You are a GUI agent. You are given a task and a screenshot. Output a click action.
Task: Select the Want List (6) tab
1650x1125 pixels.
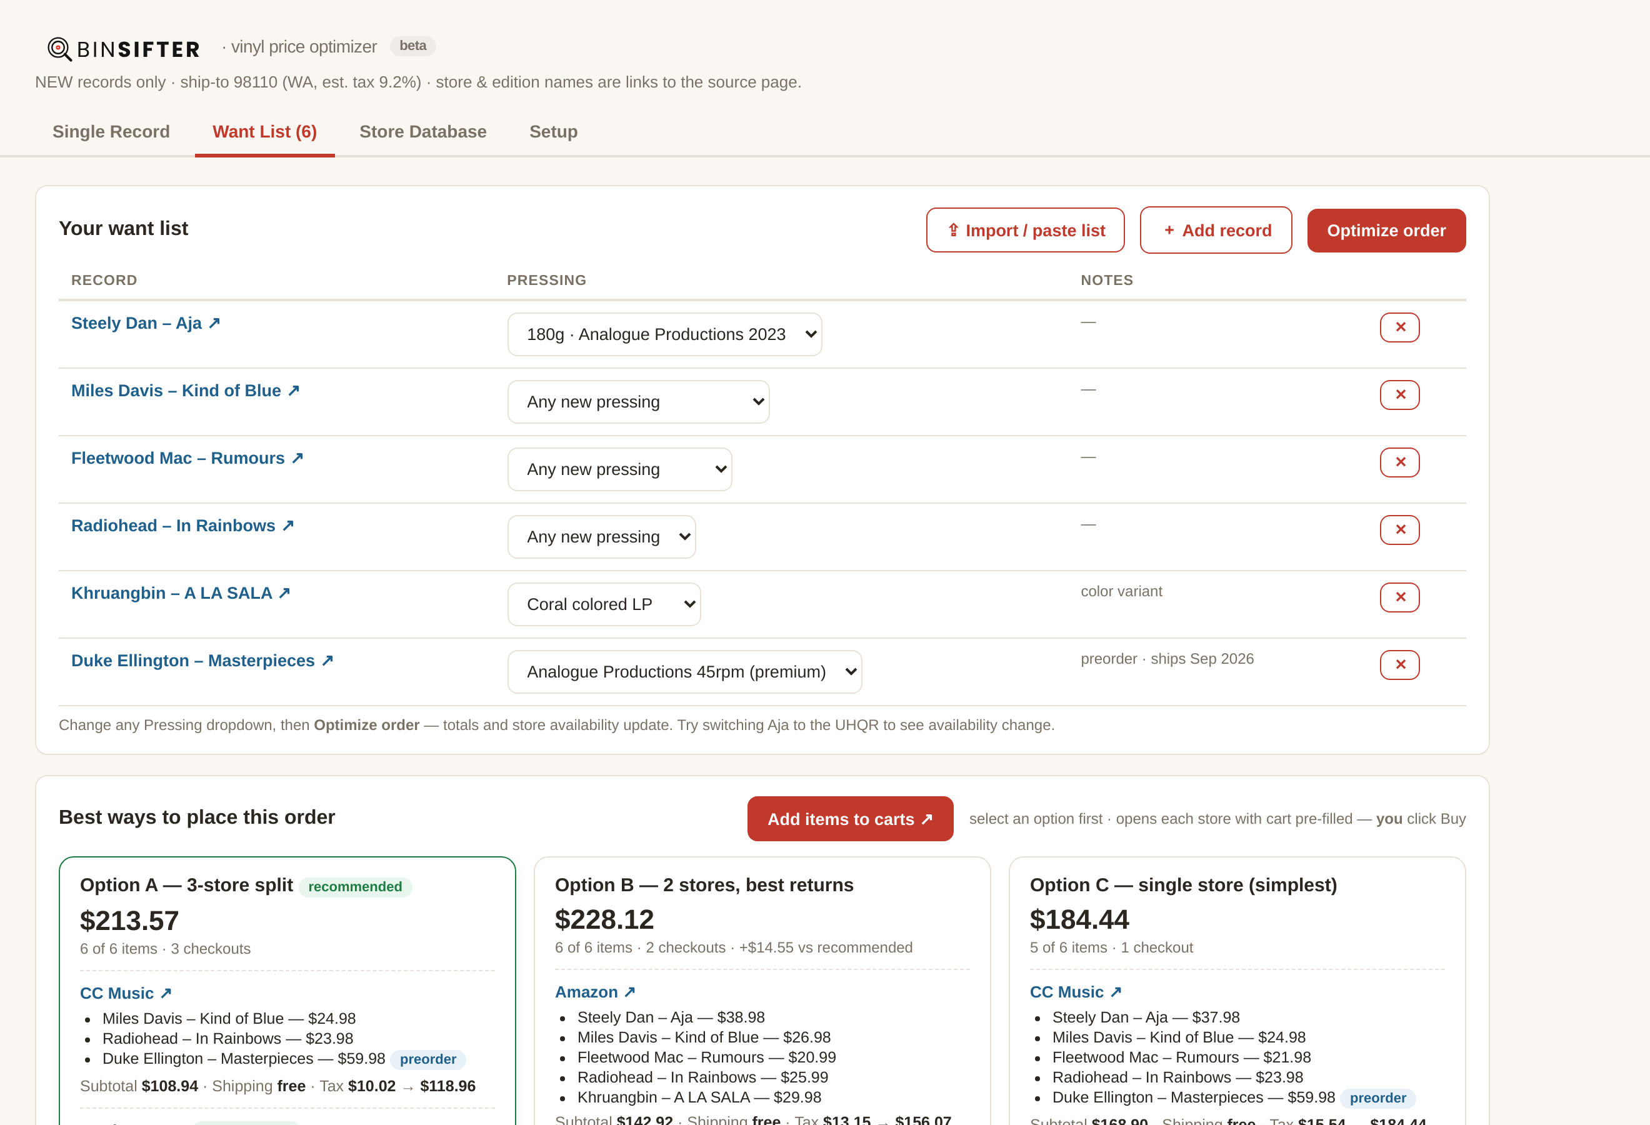click(265, 131)
